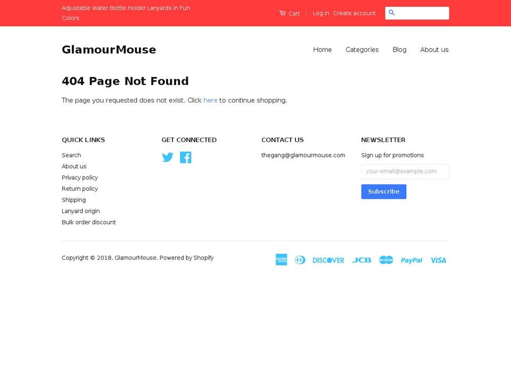Click the GlamourMouse site logo
The width and height of the screenshot is (511, 383).
(x=109, y=49)
